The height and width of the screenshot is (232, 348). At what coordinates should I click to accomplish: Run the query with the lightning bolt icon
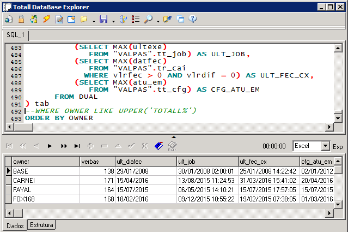click(x=47, y=19)
